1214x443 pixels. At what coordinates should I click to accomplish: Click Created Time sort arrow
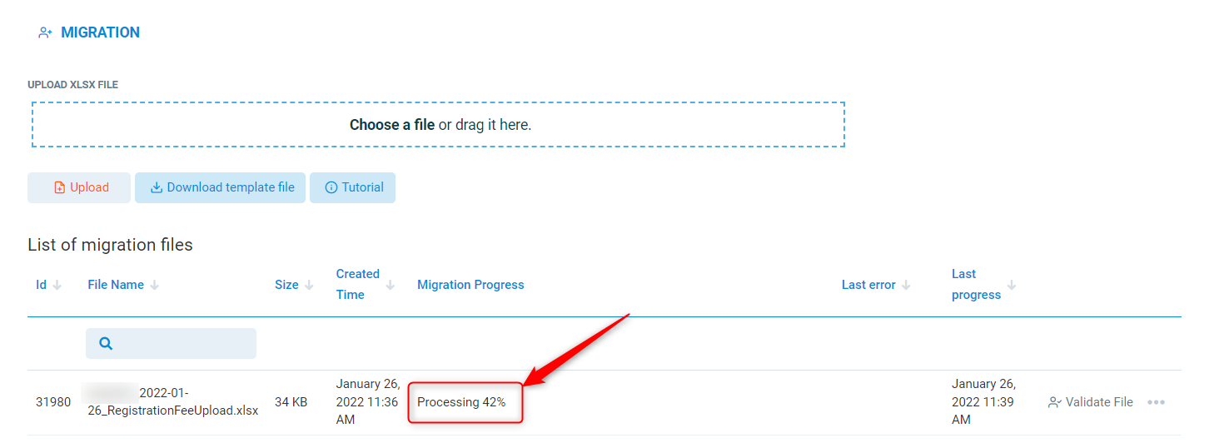391,285
